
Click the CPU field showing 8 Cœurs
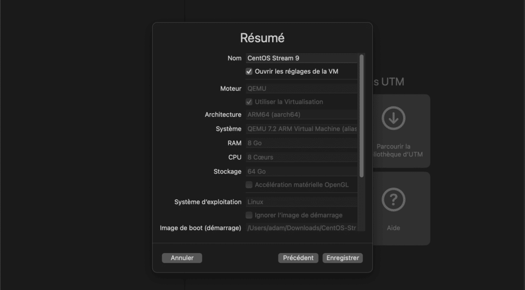coord(301,157)
